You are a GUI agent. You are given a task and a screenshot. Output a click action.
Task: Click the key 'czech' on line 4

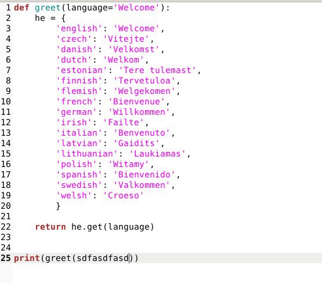74,39
